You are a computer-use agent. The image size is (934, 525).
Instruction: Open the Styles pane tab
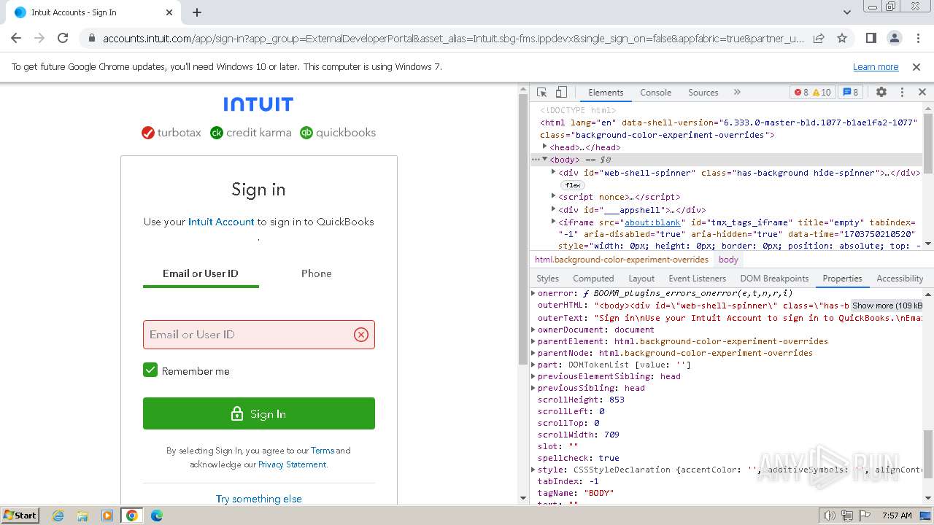(x=547, y=279)
